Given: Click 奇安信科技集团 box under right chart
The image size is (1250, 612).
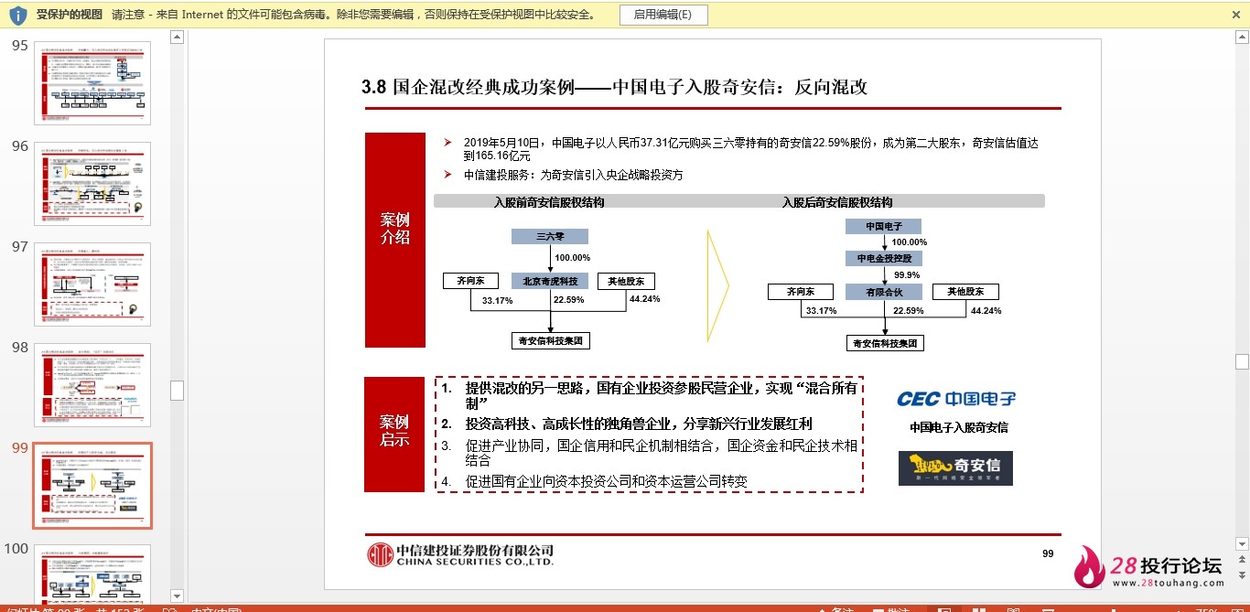Looking at the screenshot, I should [884, 343].
